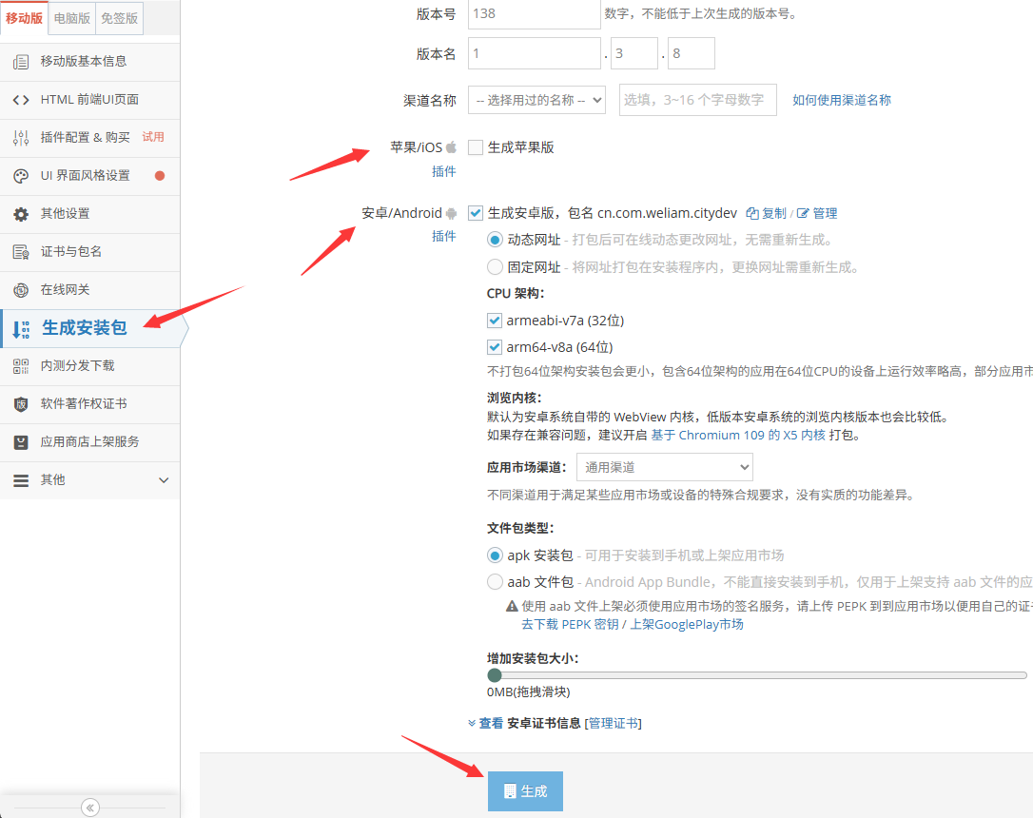Click the 生成 build button
The height and width of the screenshot is (818, 1033).
tap(525, 791)
